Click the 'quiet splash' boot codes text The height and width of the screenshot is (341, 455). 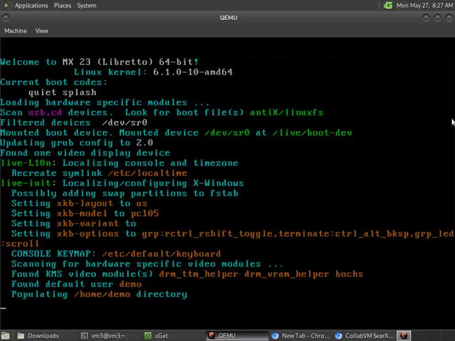(62, 92)
